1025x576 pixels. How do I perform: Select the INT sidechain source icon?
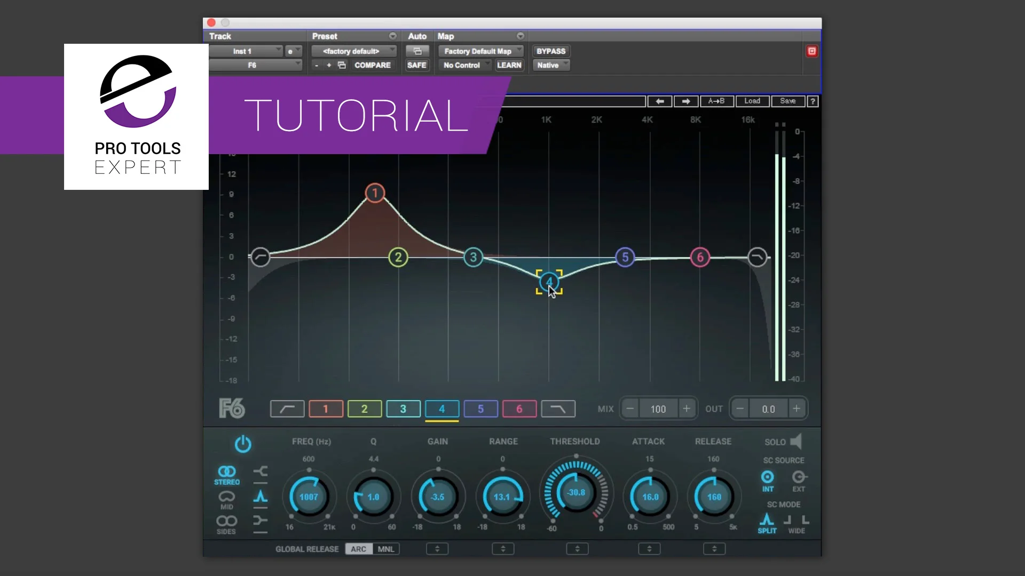(x=767, y=478)
